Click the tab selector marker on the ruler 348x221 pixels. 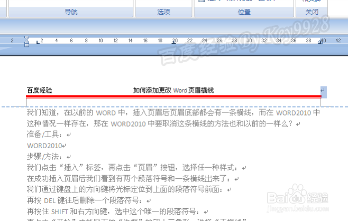pyautogui.click(x=38, y=42)
